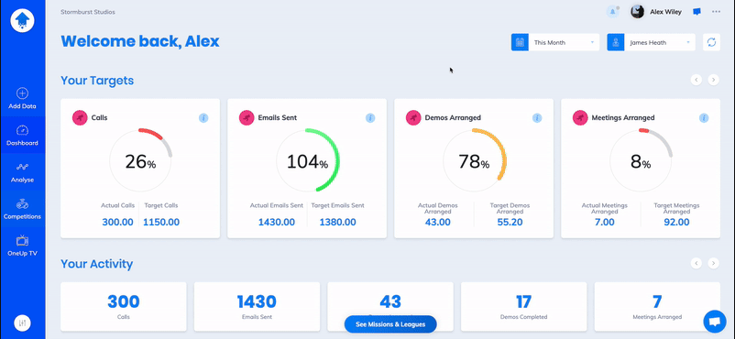Screen dimensions: 735x339
Task: Click the Emails Sent 104% progress ring
Action: [x=308, y=161]
